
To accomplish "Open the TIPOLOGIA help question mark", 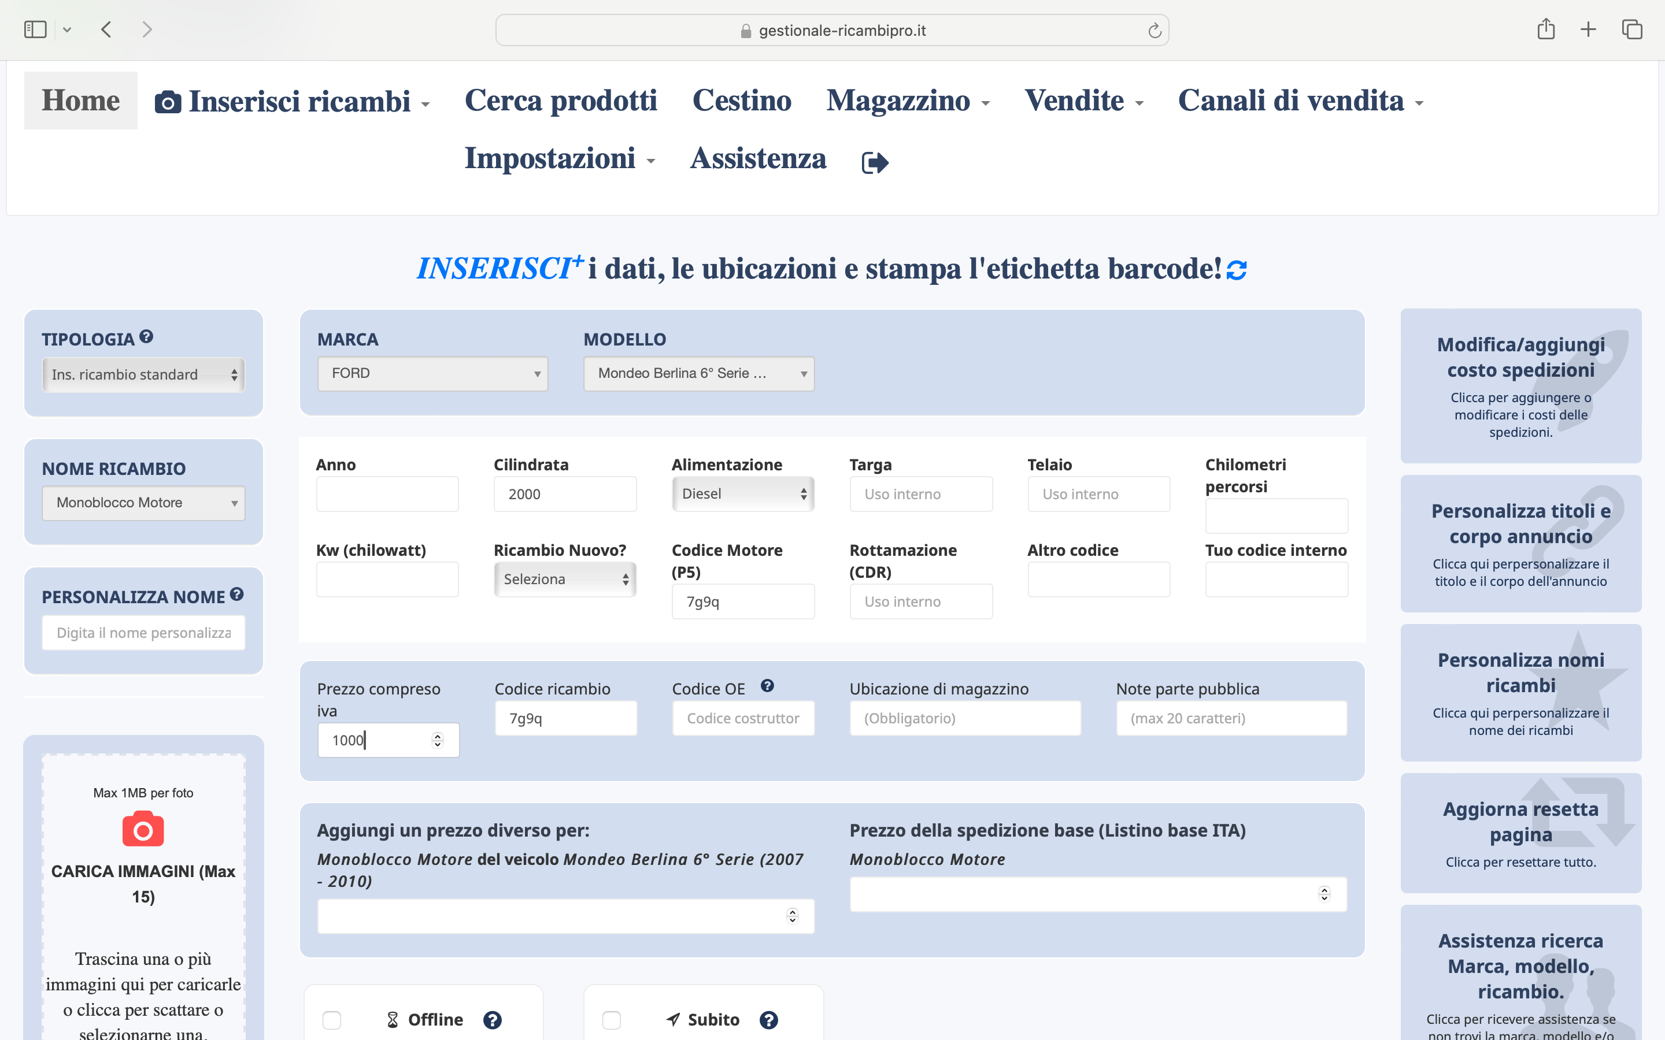I will [x=146, y=336].
